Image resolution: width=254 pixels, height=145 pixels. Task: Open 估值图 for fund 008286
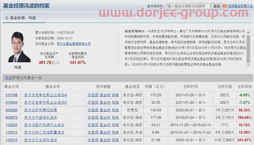tap(93, 110)
